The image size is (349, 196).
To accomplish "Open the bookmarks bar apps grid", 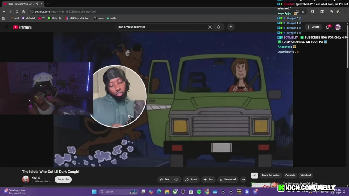I will click(x=4, y=18).
